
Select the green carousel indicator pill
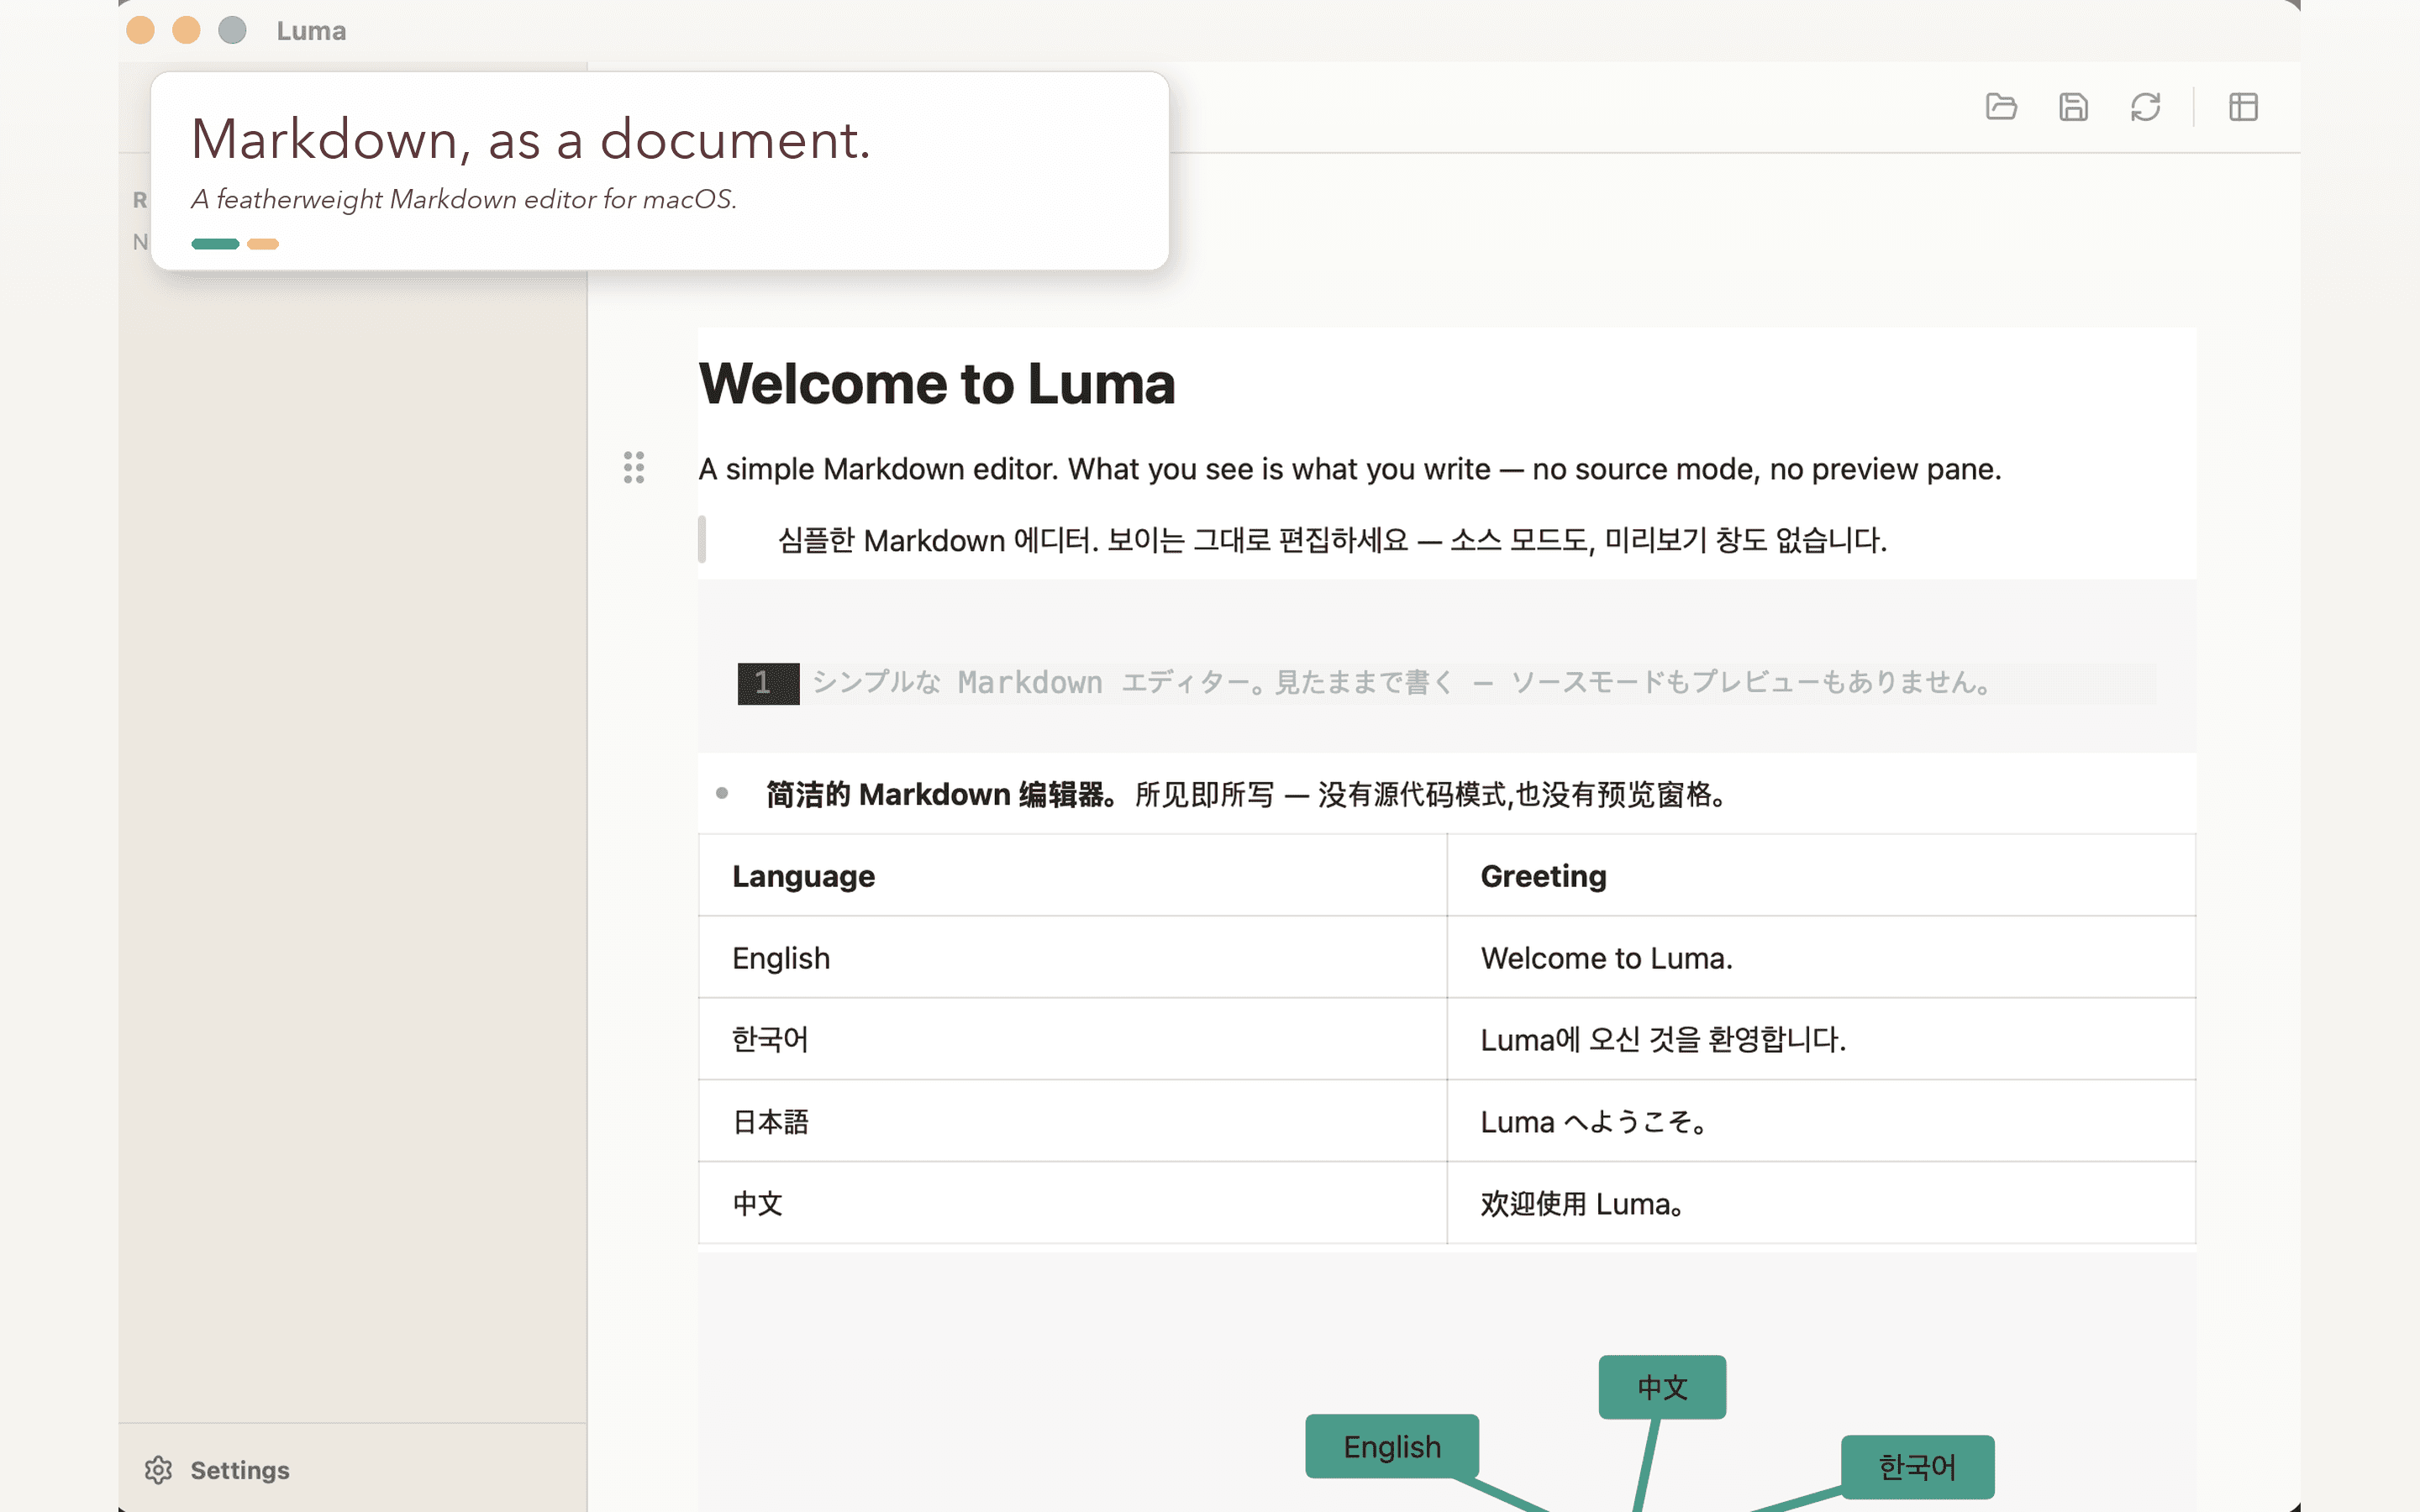[215, 244]
